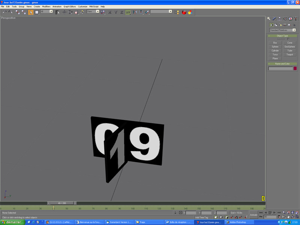Toggle the selection lock padlock

click(x=175, y=213)
